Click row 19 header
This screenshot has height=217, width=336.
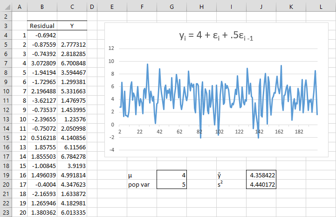coord(6,175)
